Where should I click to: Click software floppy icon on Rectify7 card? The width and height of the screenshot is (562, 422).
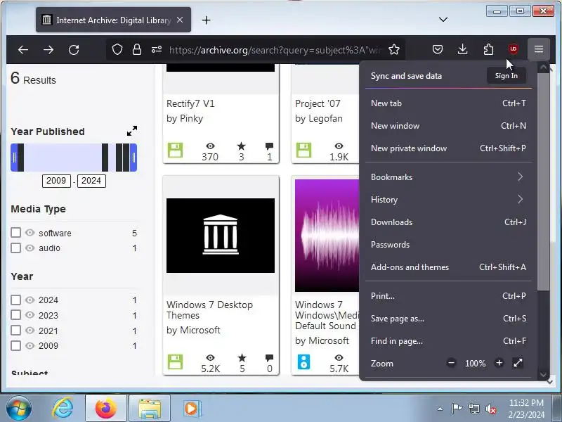point(175,150)
